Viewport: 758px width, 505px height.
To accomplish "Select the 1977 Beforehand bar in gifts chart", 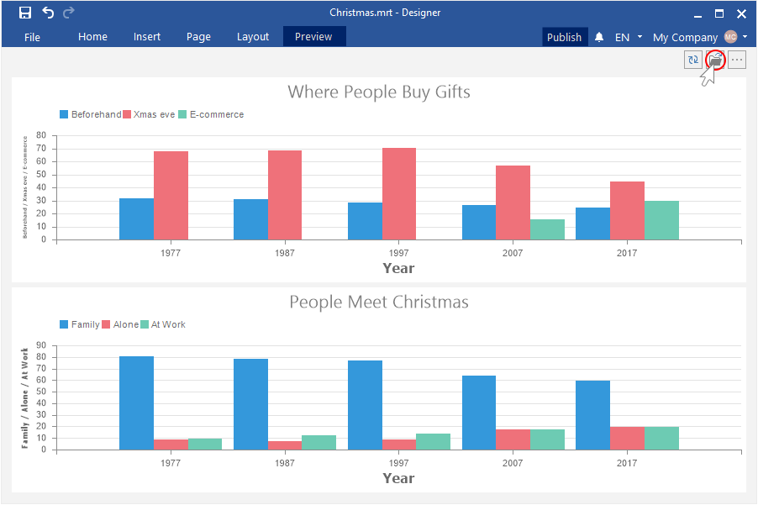I will coord(136,219).
